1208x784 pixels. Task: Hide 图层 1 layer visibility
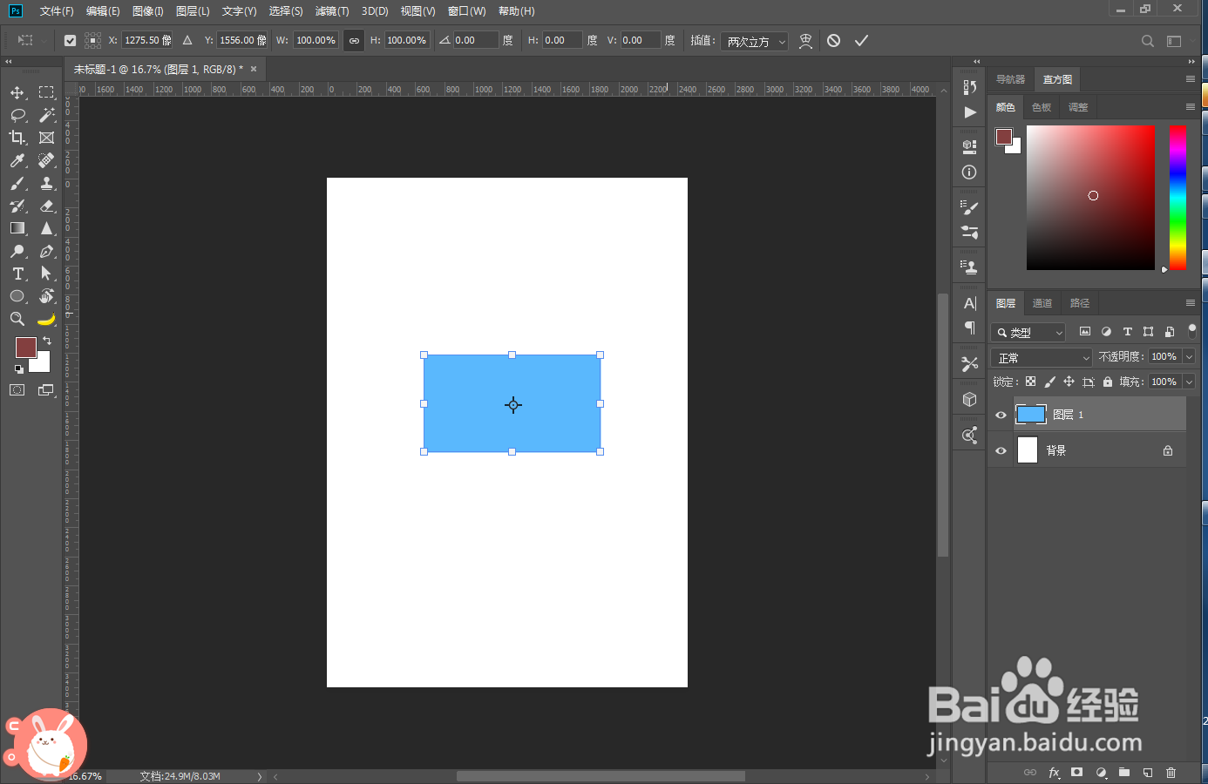pos(1001,416)
